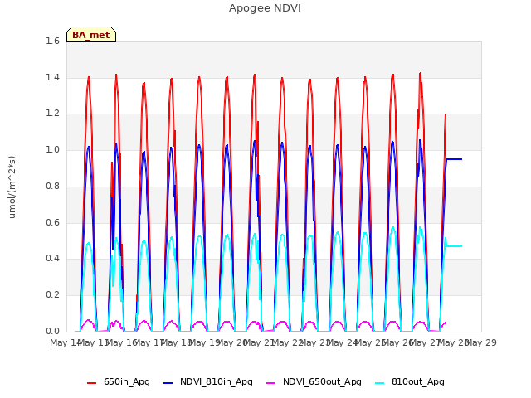Viewport: 531px width, 398px height.
Task: Click the May 29 x-axis label
Action: pos(481,342)
